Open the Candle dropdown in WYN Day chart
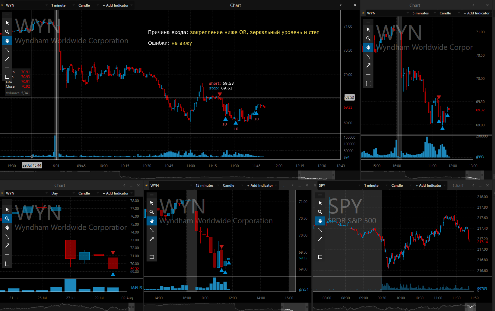The width and height of the screenshot is (495, 311). coord(88,193)
